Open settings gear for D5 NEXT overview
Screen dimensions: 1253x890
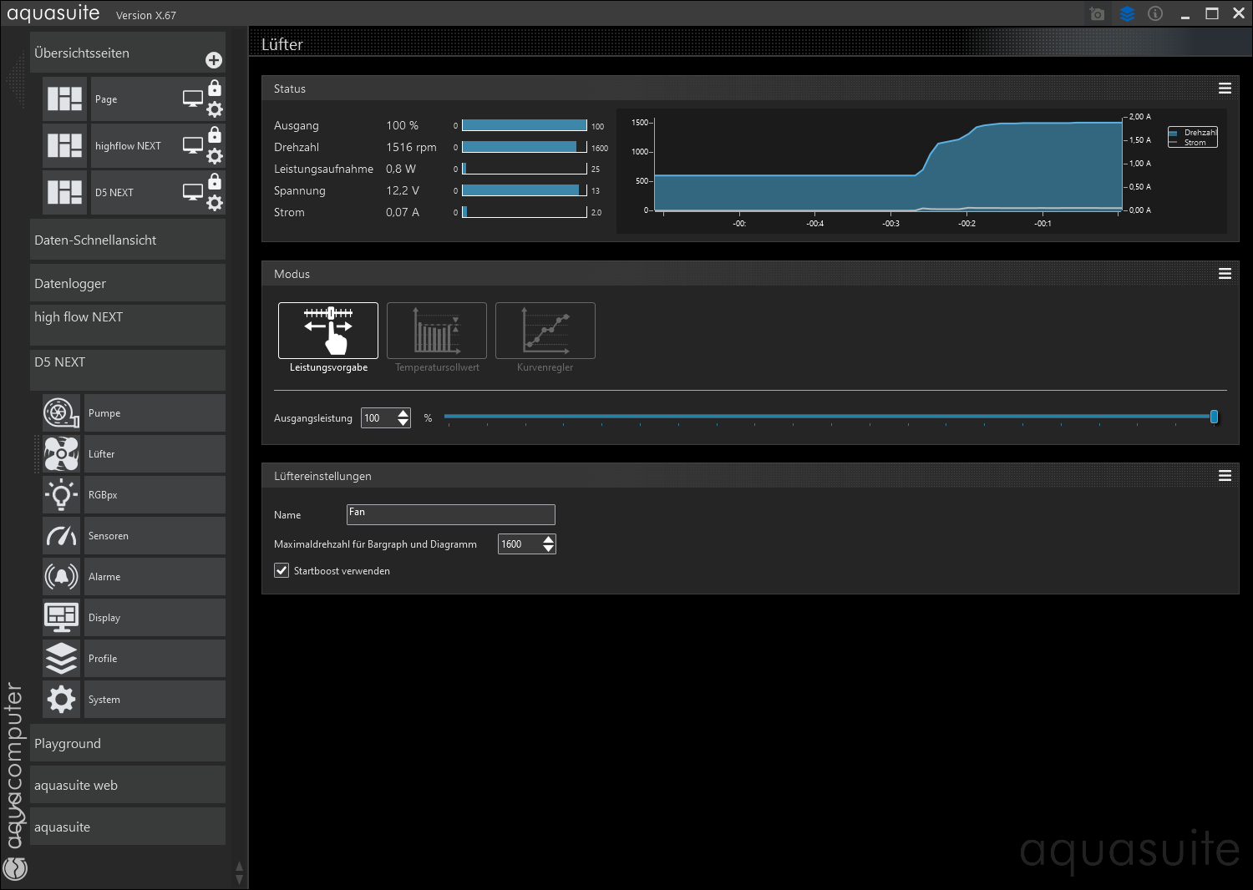pos(215,203)
